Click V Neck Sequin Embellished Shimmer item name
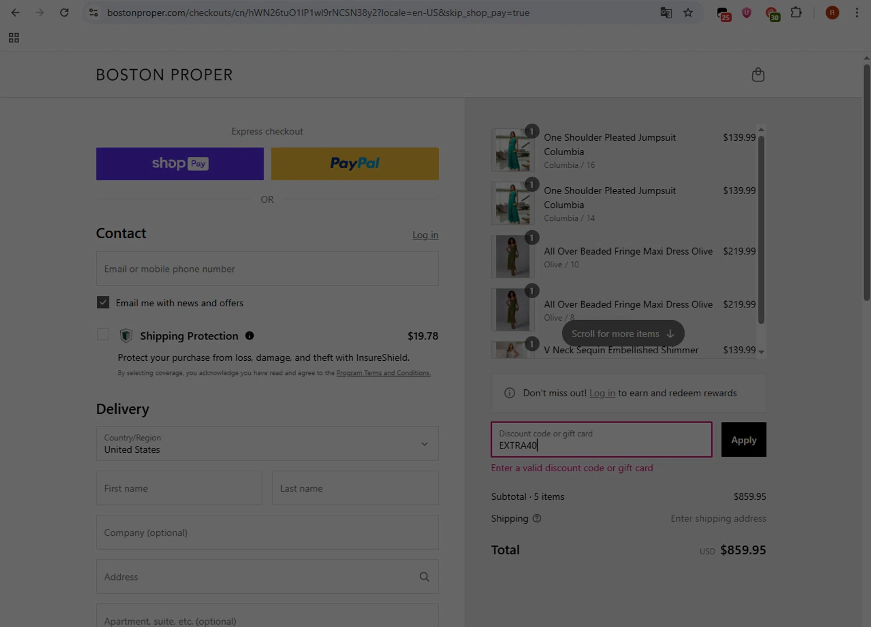The width and height of the screenshot is (871, 627). coord(621,350)
